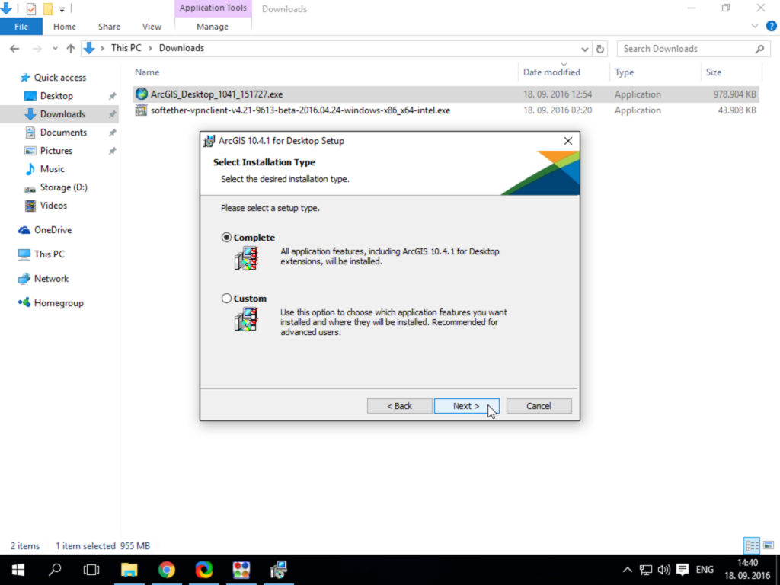Viewport: 780px width, 585px height.
Task: Switch to large thumbnails view icon
Action: coord(769,545)
